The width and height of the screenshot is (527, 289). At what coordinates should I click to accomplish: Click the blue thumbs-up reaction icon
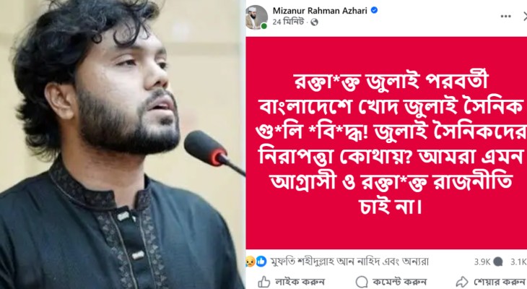pyautogui.click(x=261, y=262)
